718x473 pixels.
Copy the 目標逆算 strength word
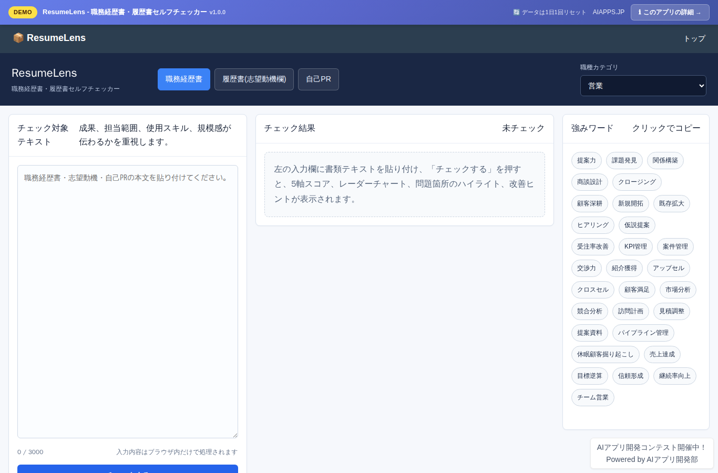pyautogui.click(x=590, y=376)
